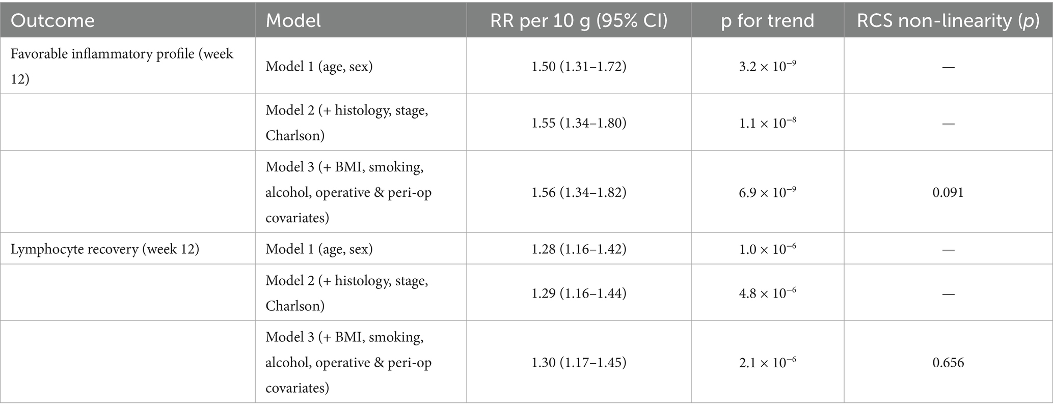
Task: Click the Lymphocyte recovery (week 12) cell
Action: (105, 249)
